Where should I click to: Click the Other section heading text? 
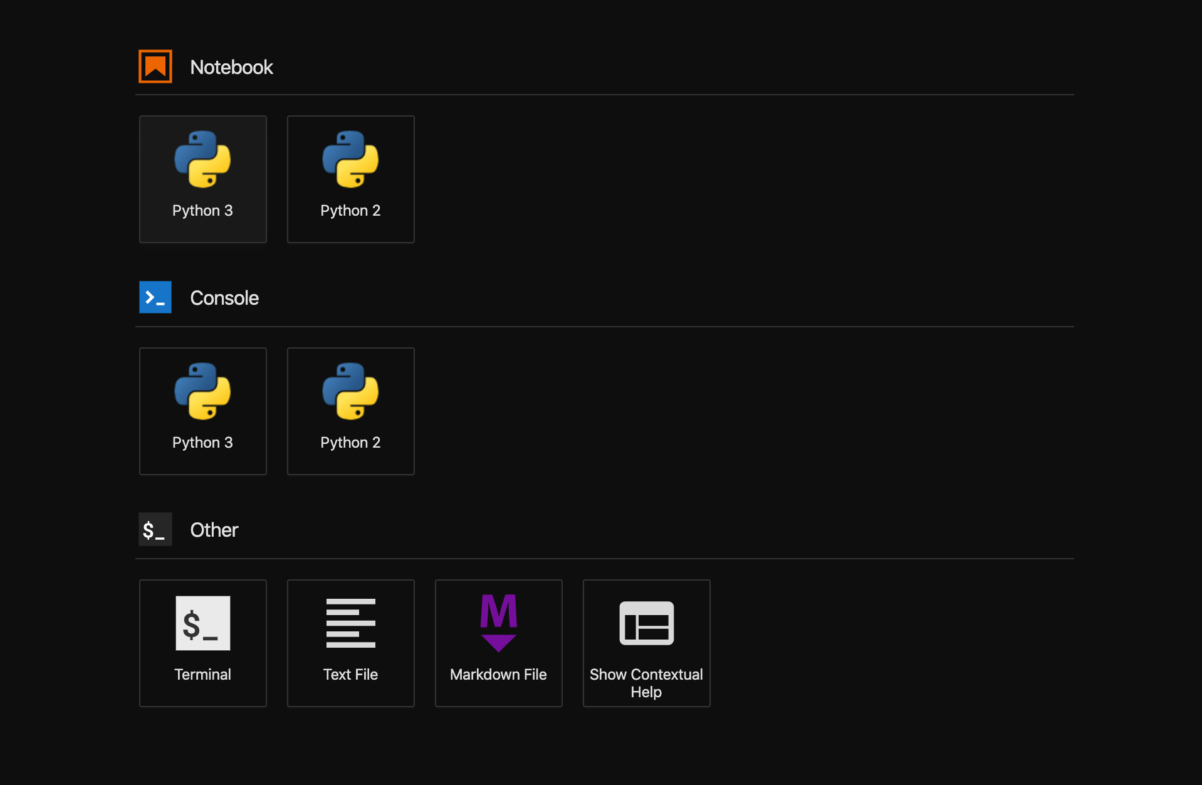pyautogui.click(x=214, y=530)
